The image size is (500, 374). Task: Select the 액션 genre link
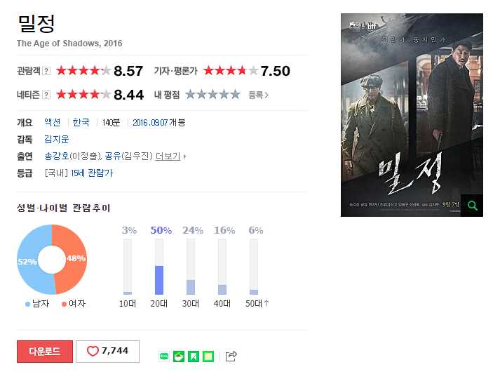click(53, 122)
